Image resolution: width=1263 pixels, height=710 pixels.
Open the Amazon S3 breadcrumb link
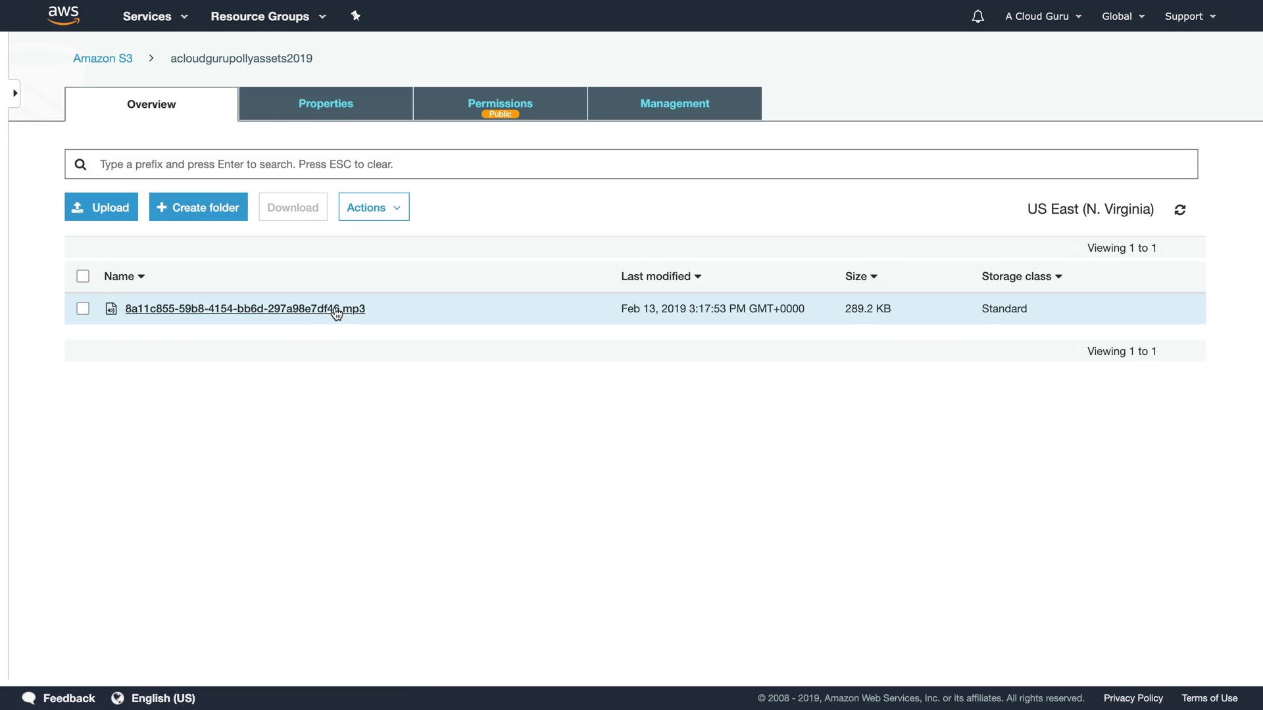[x=103, y=59]
